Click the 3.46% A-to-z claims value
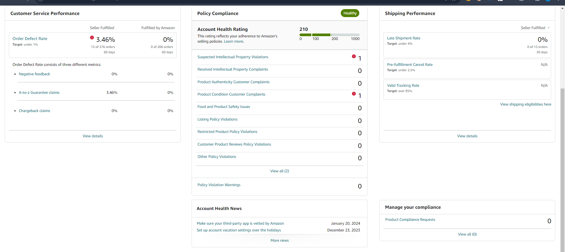This screenshot has width=565, height=252. pos(112,93)
